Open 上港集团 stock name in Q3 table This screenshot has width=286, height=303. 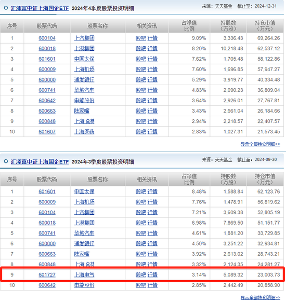pos(84,223)
